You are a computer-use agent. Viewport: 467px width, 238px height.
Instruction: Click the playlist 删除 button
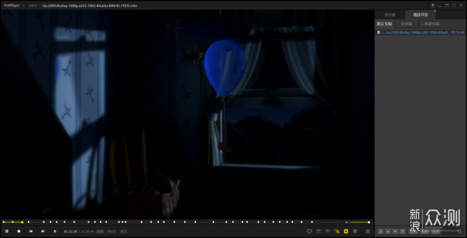pyautogui.click(x=424, y=232)
